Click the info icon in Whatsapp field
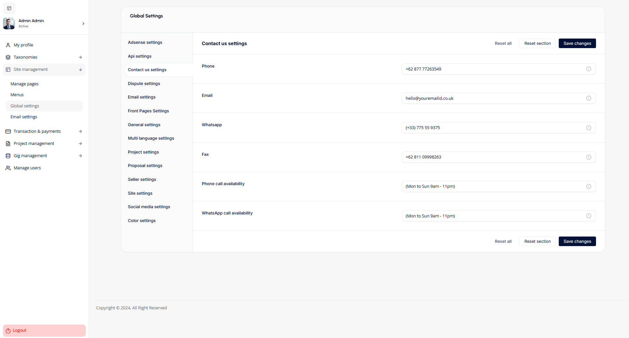The height and width of the screenshot is (338, 629). point(588,128)
